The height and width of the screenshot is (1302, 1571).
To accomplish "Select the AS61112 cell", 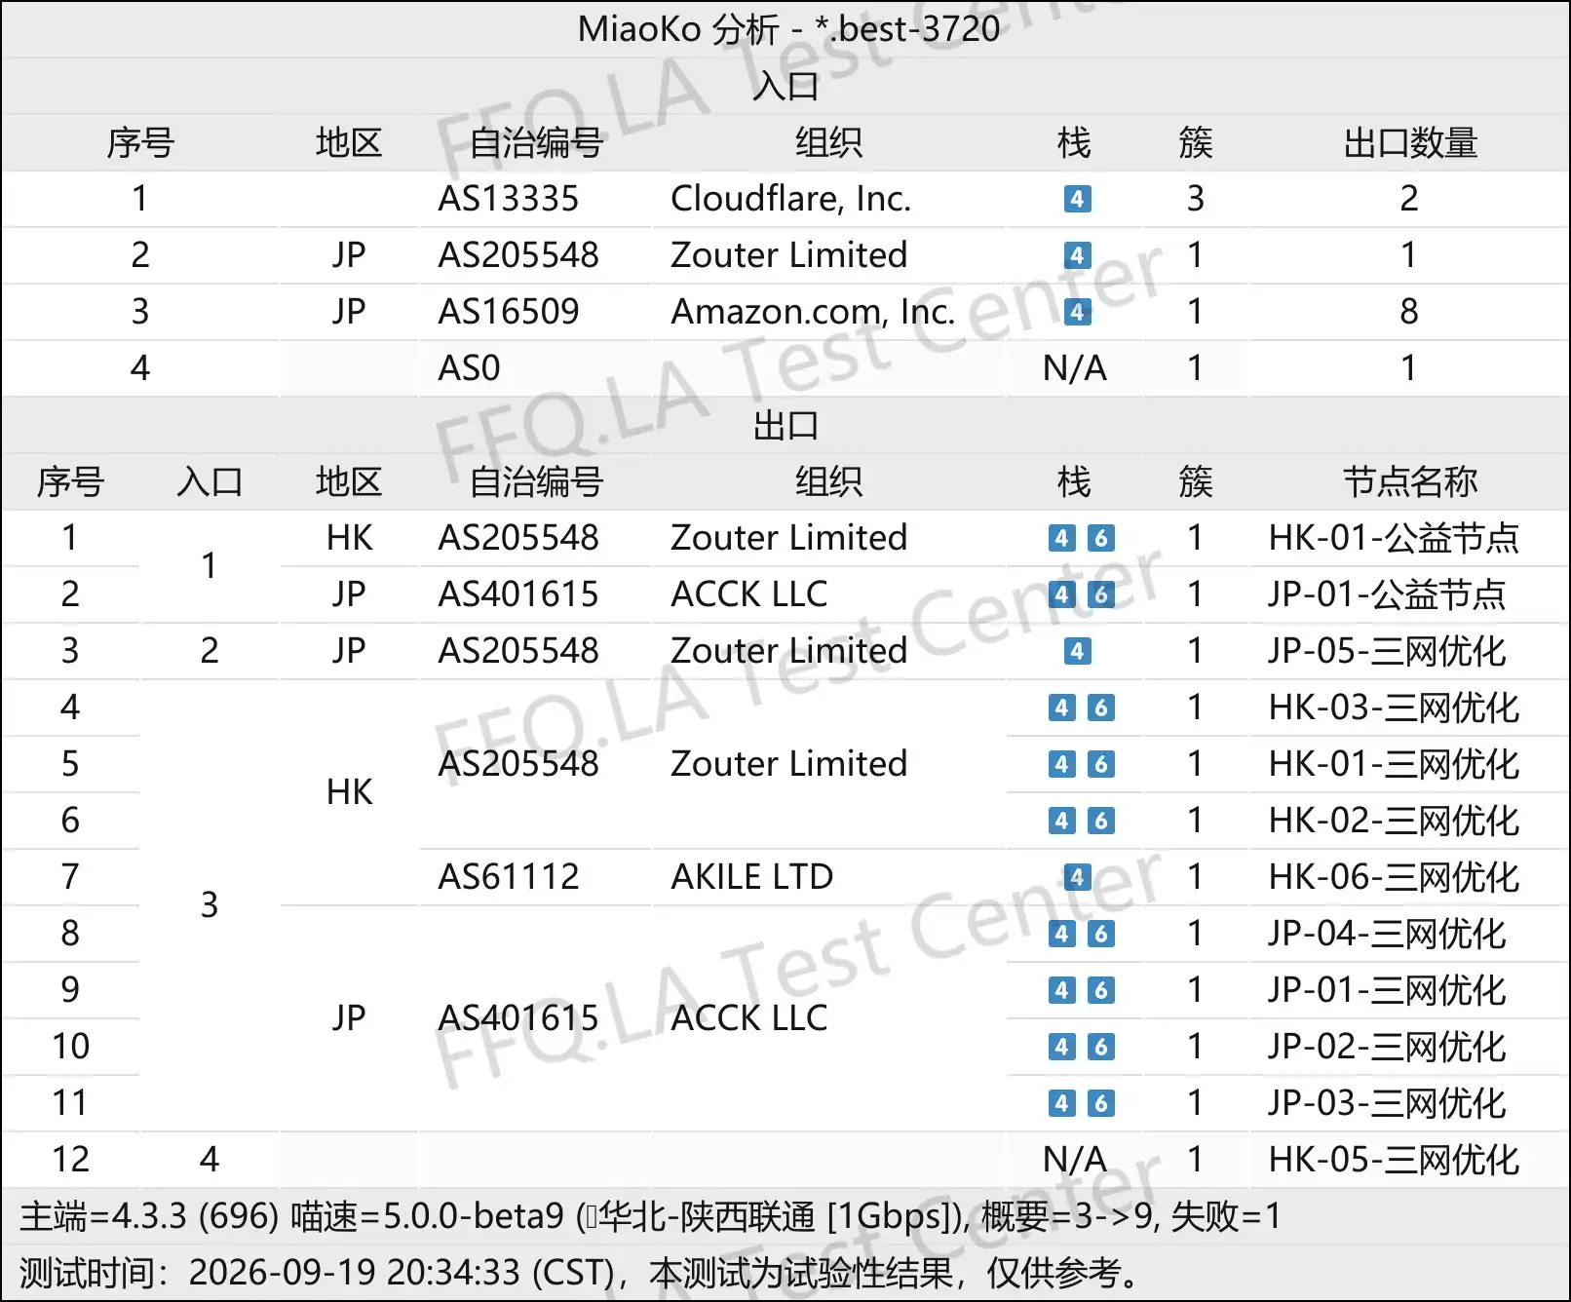I will click(509, 877).
